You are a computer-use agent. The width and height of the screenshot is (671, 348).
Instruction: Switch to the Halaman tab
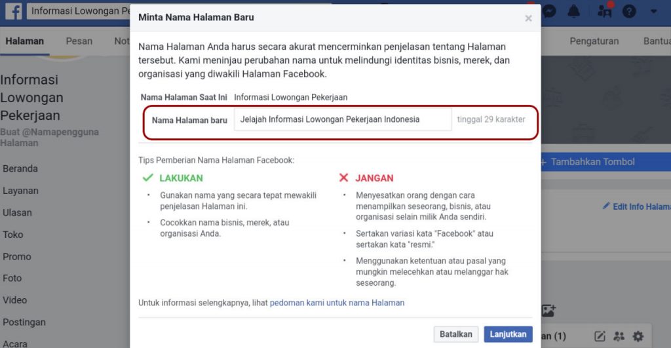coord(24,41)
